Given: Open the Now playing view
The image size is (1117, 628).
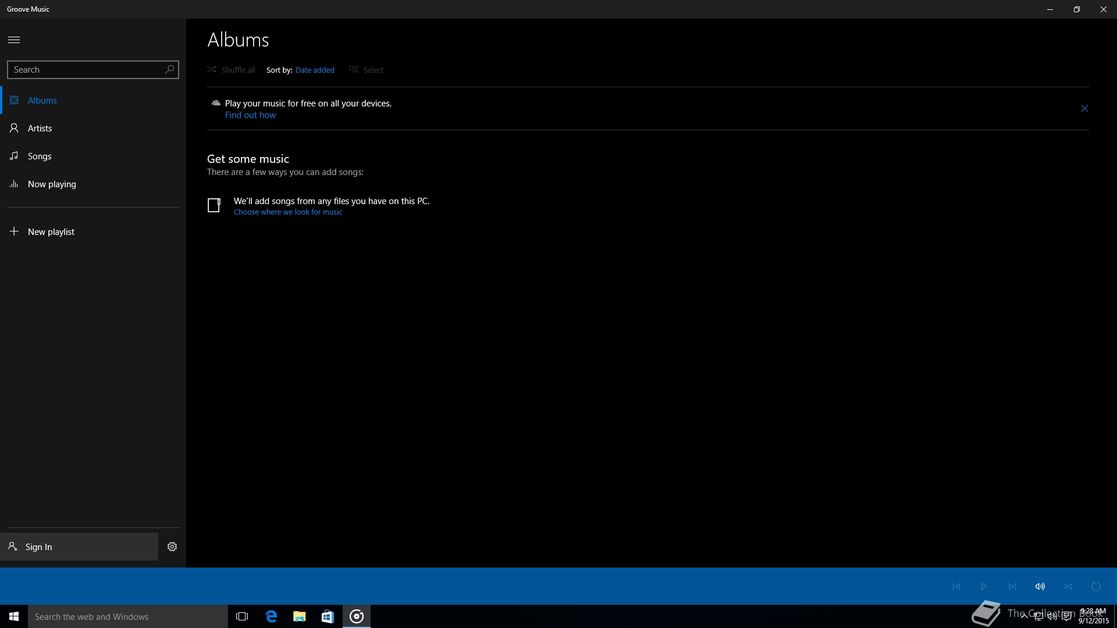Looking at the screenshot, I should [93, 184].
